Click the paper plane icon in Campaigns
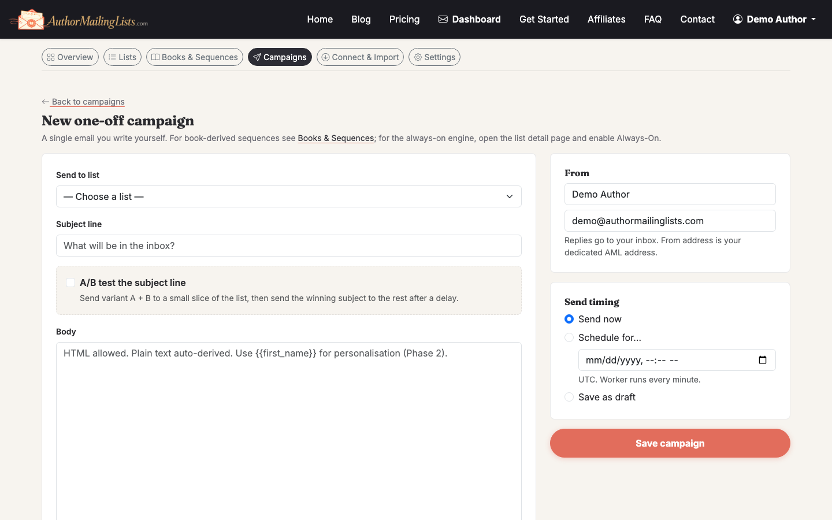The image size is (832, 520). [257, 57]
